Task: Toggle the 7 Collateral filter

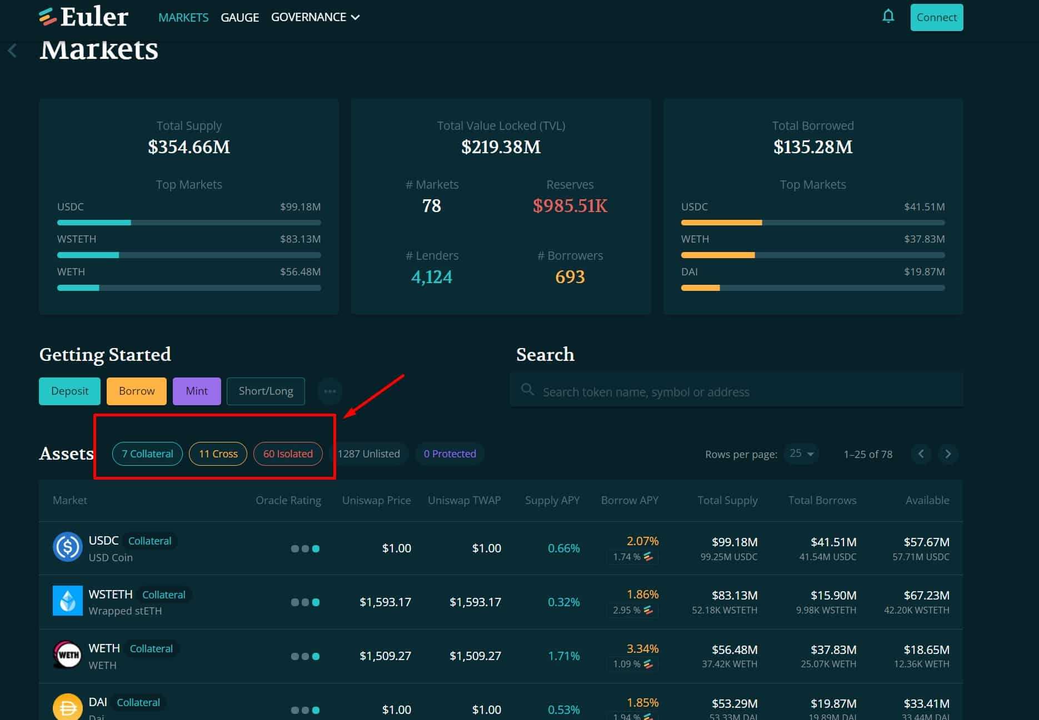Action: click(147, 454)
